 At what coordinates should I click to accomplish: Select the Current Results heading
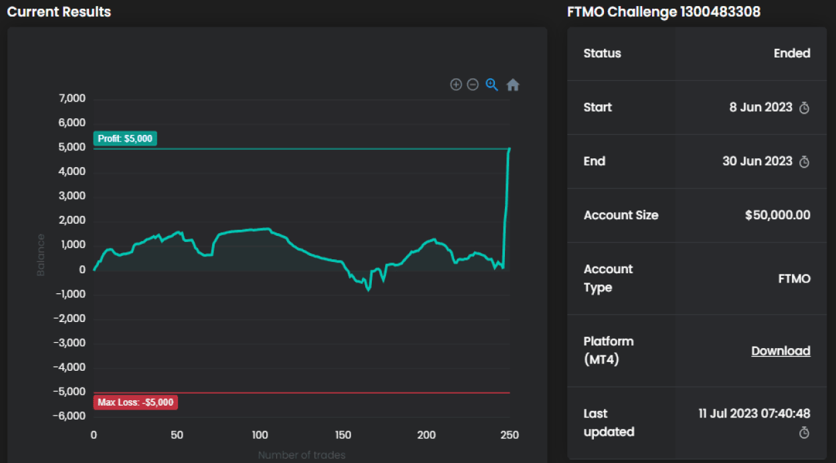coord(59,12)
